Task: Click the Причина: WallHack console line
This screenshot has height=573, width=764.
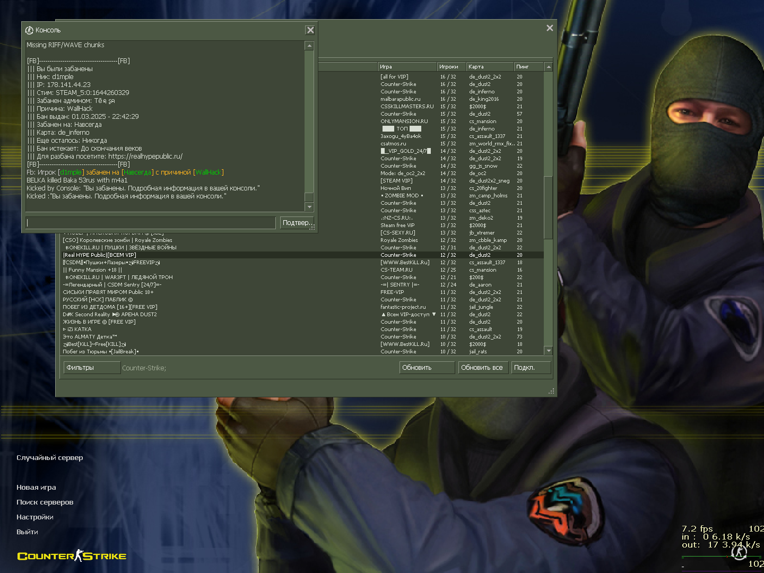Action: pos(59,109)
